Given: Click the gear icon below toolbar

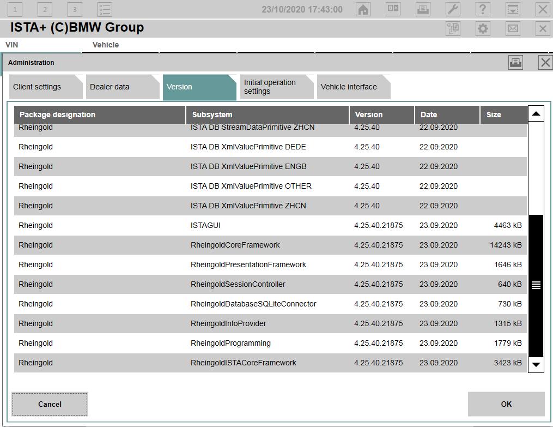Looking at the screenshot, I should pyautogui.click(x=483, y=29).
